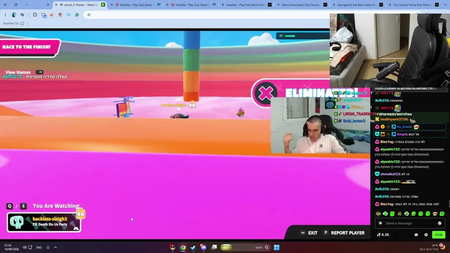Viewport: 450px width, 253px height.
Task: Select the backless-sleigh3 spectated player card
Action: (x=44, y=222)
